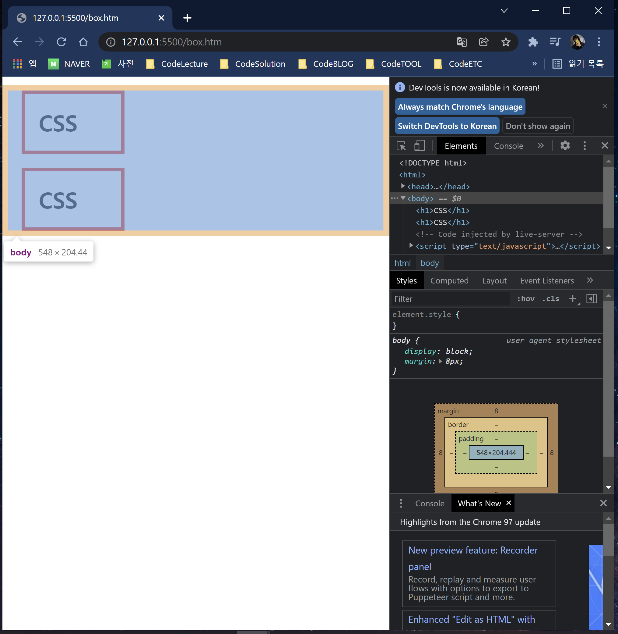Open the apps grid bookmark
The width and height of the screenshot is (618, 634).
click(24, 64)
